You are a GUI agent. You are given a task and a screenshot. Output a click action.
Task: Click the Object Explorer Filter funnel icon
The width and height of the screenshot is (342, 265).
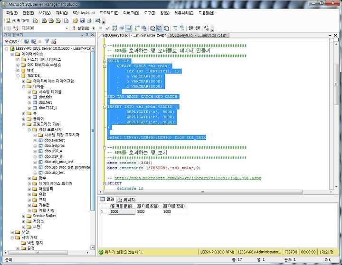point(47,41)
